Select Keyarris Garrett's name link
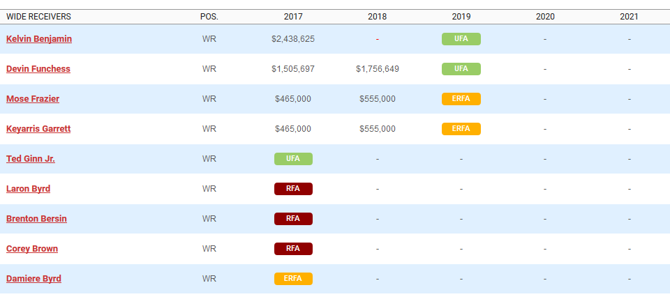 click(x=38, y=129)
